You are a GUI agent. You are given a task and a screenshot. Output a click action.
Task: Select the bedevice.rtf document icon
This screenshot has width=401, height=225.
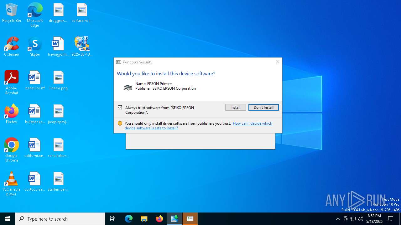pyautogui.click(x=35, y=81)
